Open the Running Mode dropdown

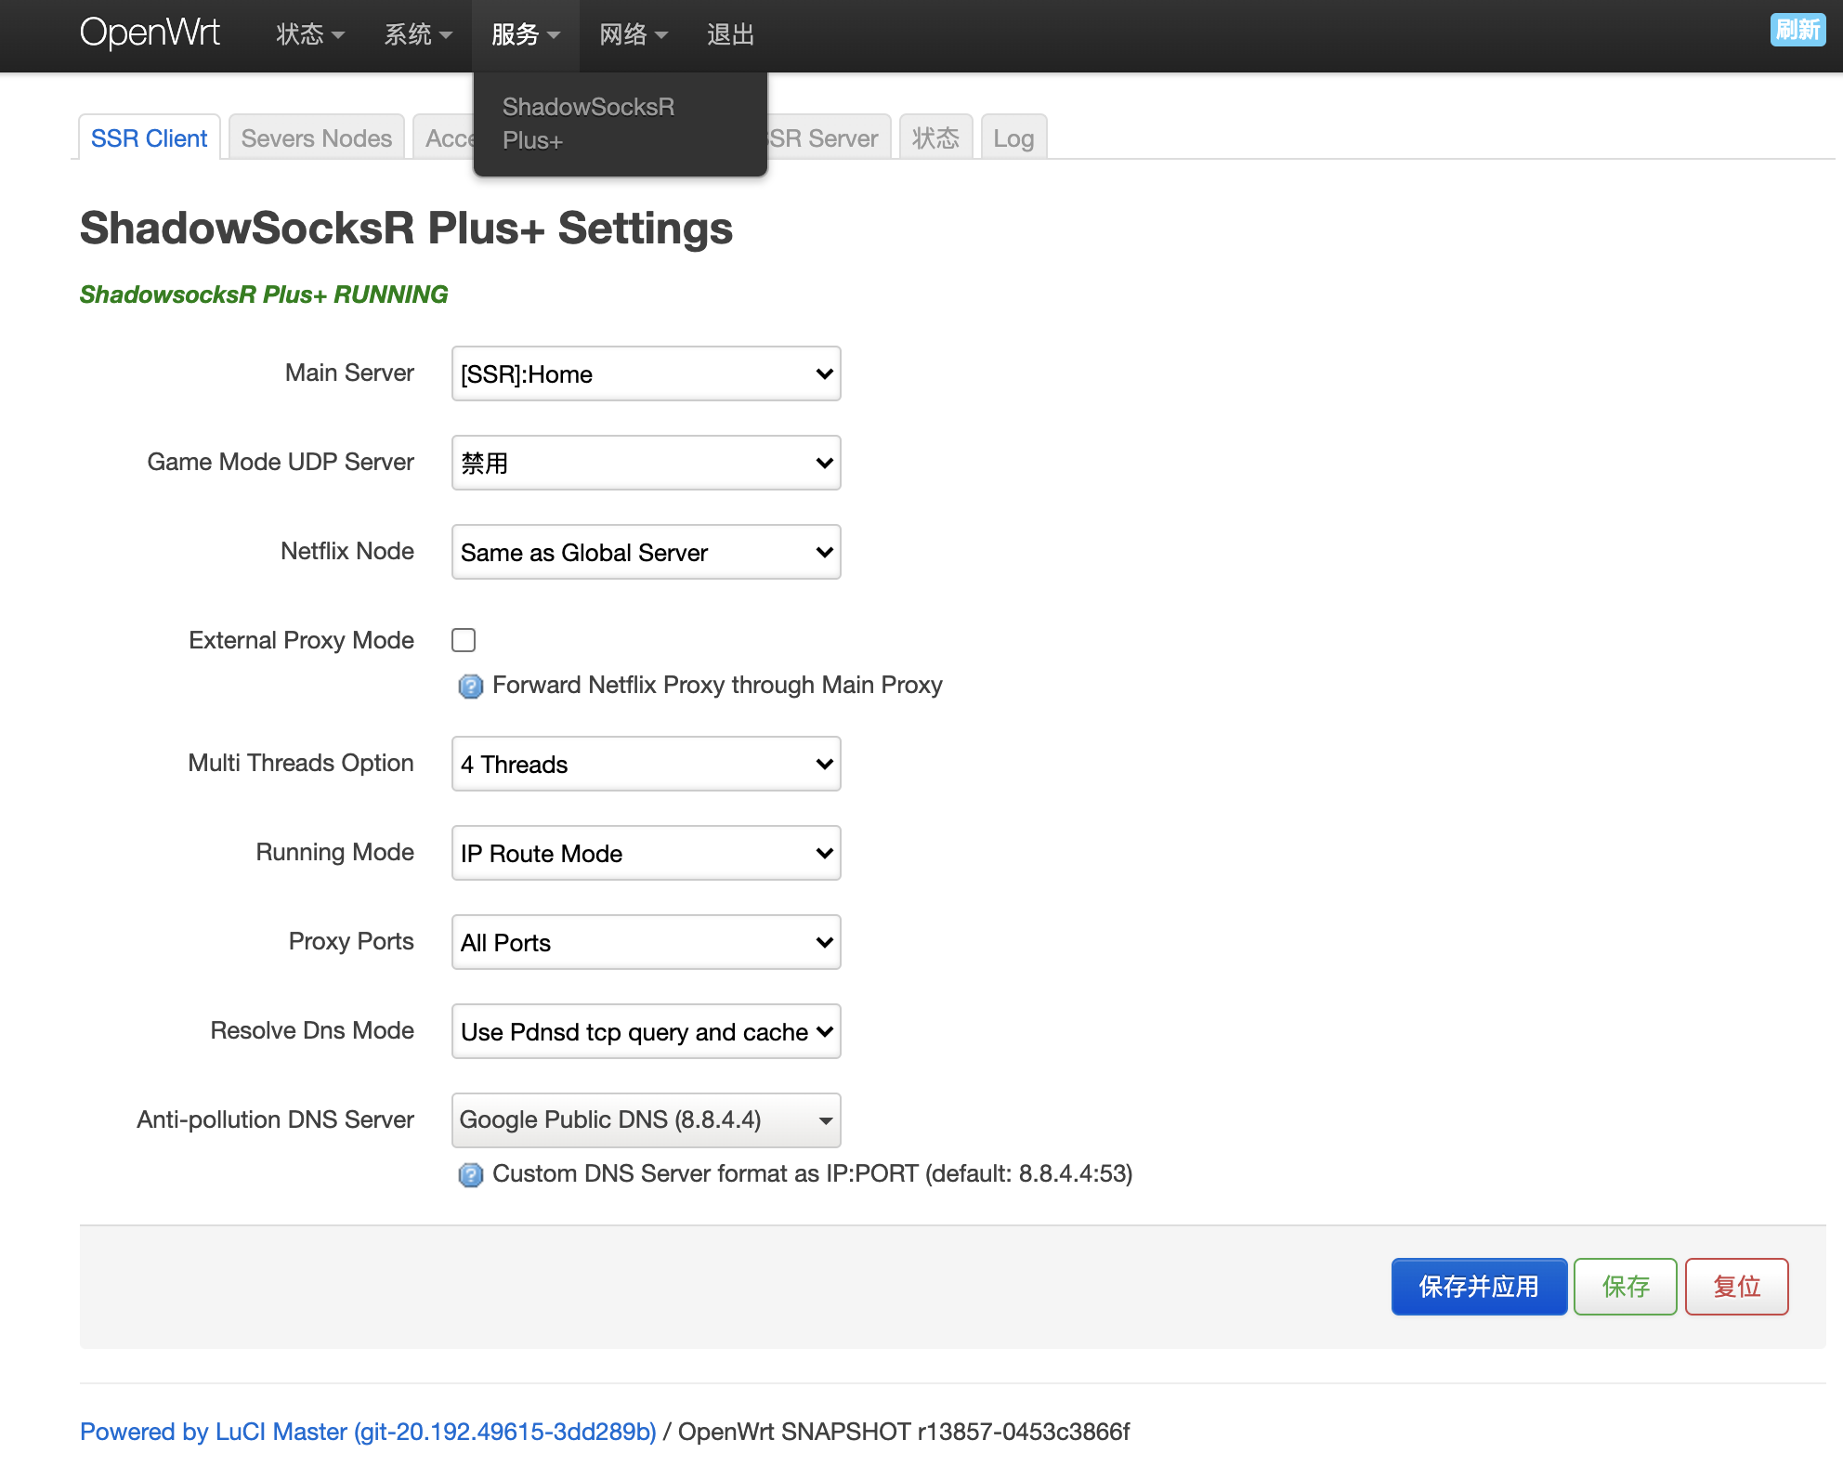pyautogui.click(x=647, y=853)
